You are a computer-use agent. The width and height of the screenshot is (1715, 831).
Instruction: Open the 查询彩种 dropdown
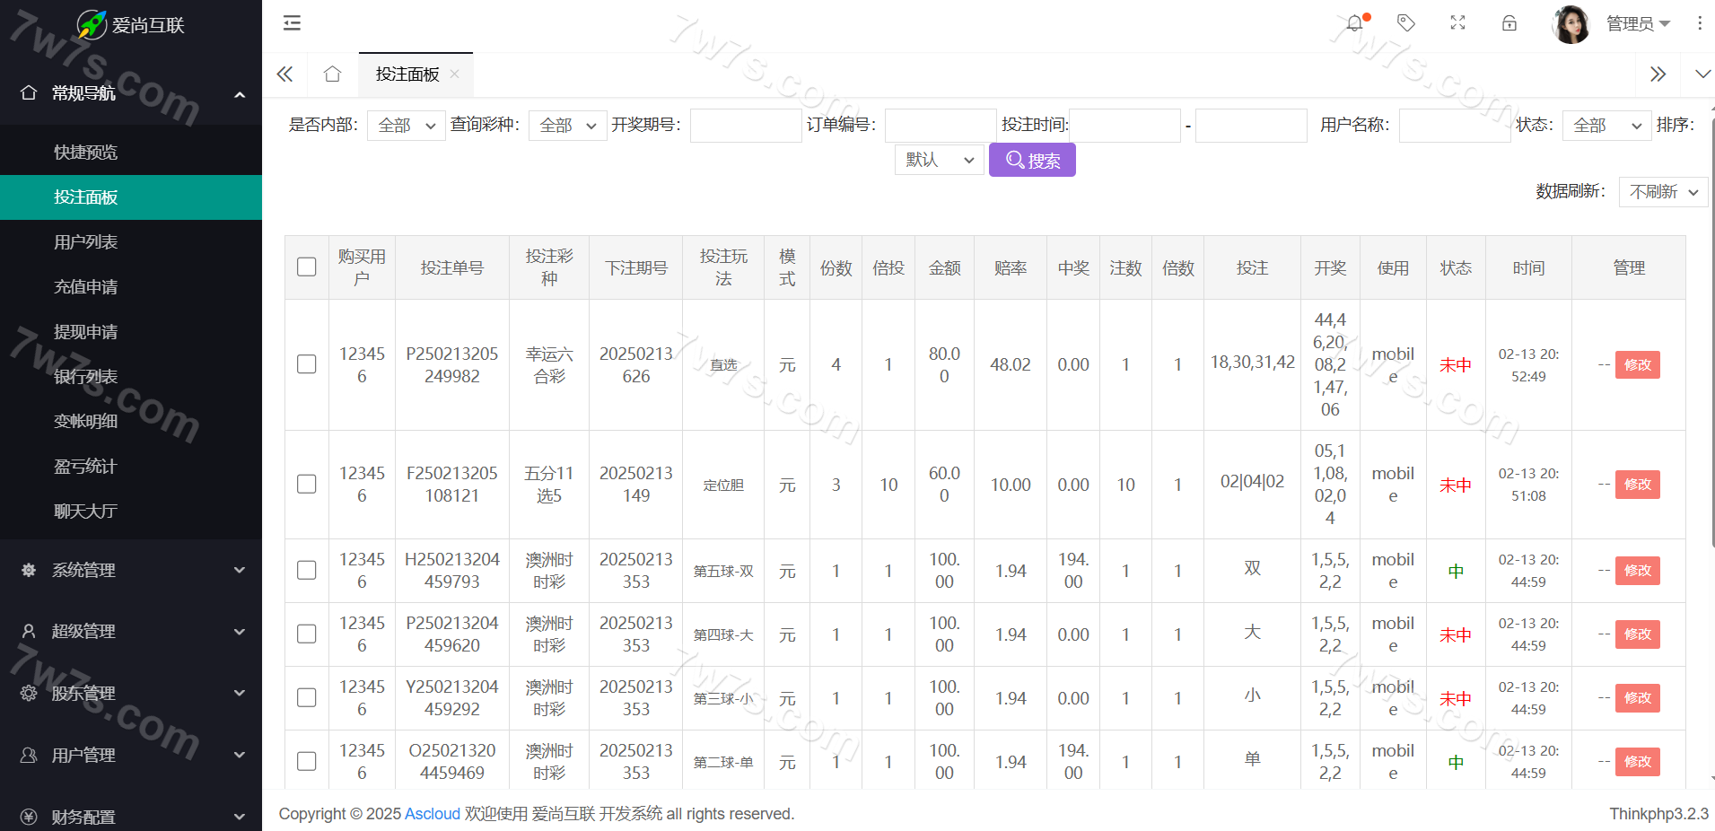click(x=567, y=126)
